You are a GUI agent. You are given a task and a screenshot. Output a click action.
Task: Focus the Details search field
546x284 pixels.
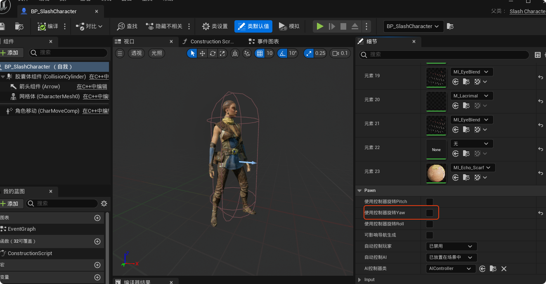tap(444, 54)
